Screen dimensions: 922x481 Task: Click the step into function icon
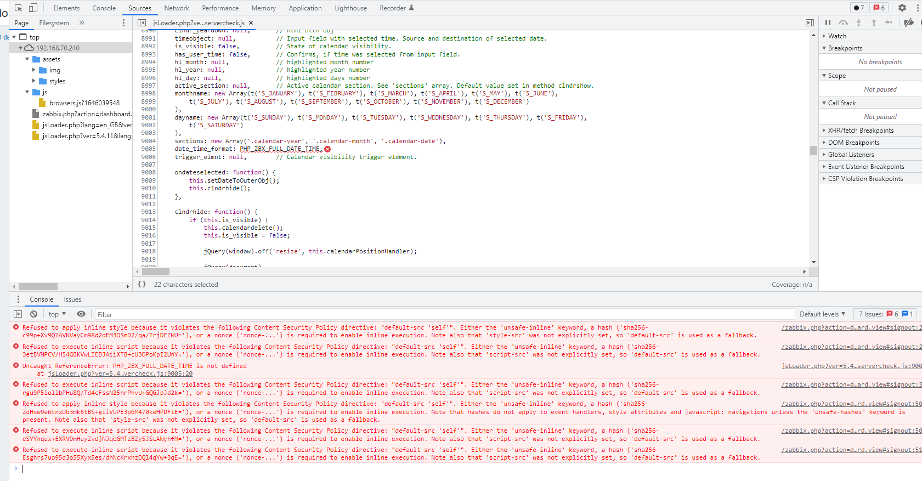tap(859, 22)
